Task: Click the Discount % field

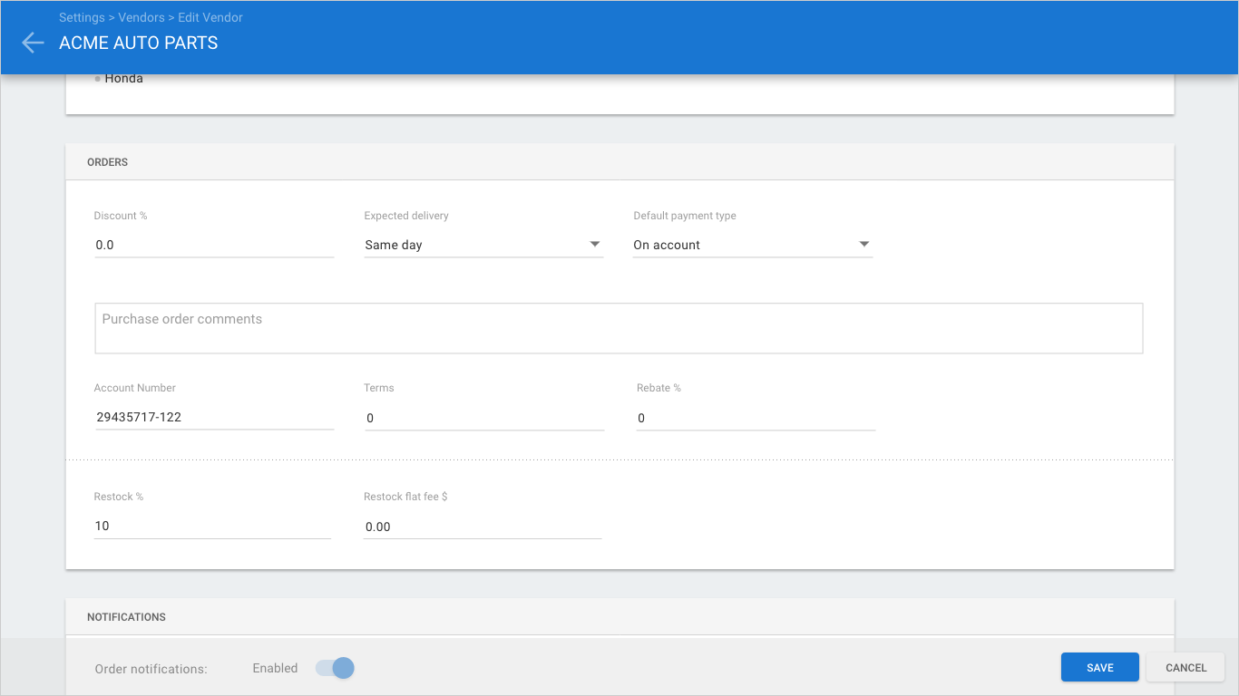Action: [214, 245]
